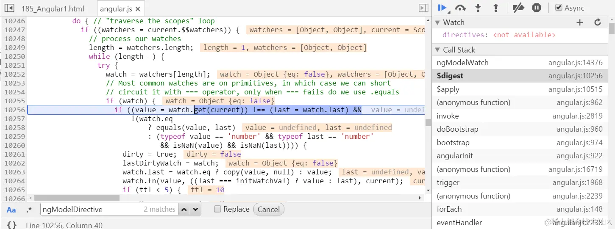Step into next function call
The height and width of the screenshot is (229, 615).
click(x=478, y=8)
